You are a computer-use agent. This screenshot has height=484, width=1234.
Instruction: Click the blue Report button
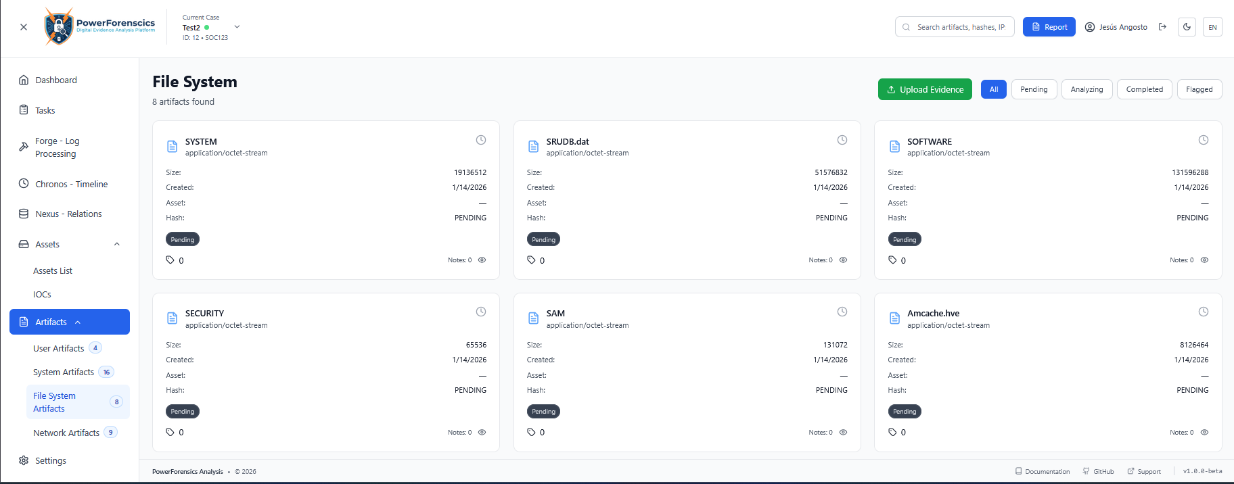1049,27
